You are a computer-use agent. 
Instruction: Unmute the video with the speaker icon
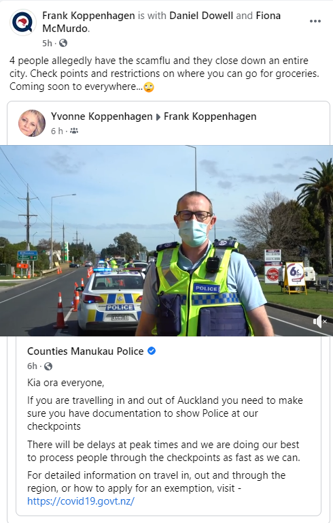pos(320,321)
